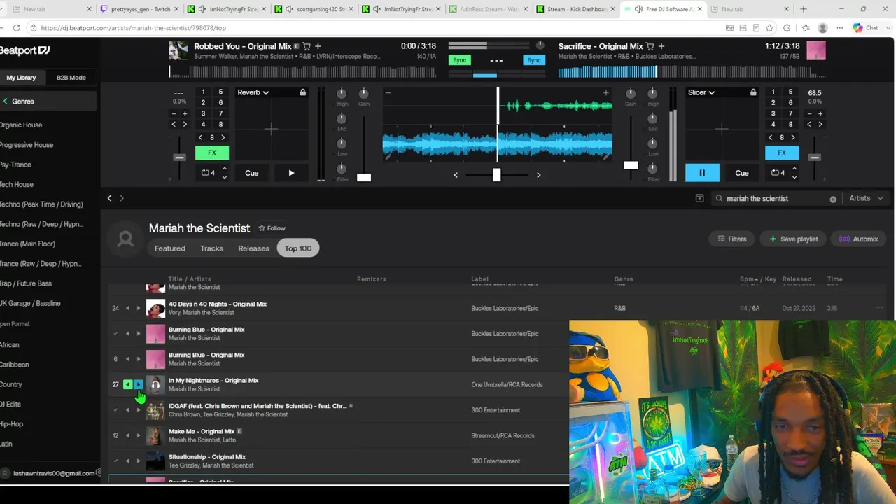Bookmark this page with the star icon
This screenshot has height=504, width=896.
click(x=769, y=28)
